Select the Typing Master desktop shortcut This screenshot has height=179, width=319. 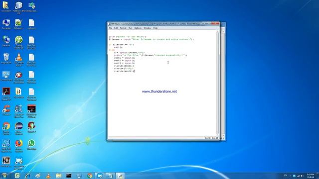19,42
